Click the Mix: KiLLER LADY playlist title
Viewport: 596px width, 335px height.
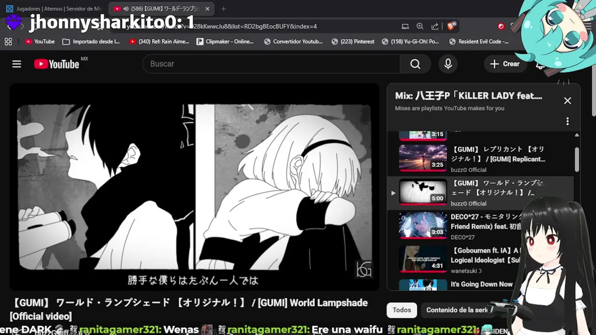pyautogui.click(x=468, y=96)
